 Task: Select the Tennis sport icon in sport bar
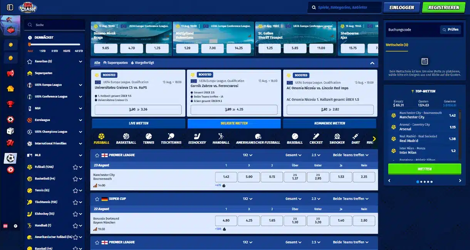click(x=148, y=137)
